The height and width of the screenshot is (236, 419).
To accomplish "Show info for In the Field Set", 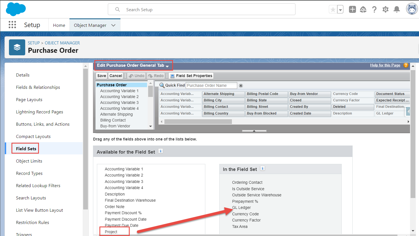I will 262,168.
